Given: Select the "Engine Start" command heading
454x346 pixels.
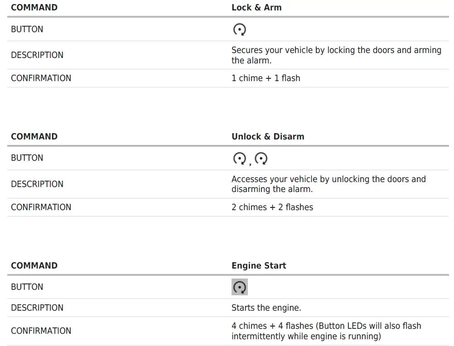Looking at the screenshot, I should pyautogui.click(x=258, y=265).
